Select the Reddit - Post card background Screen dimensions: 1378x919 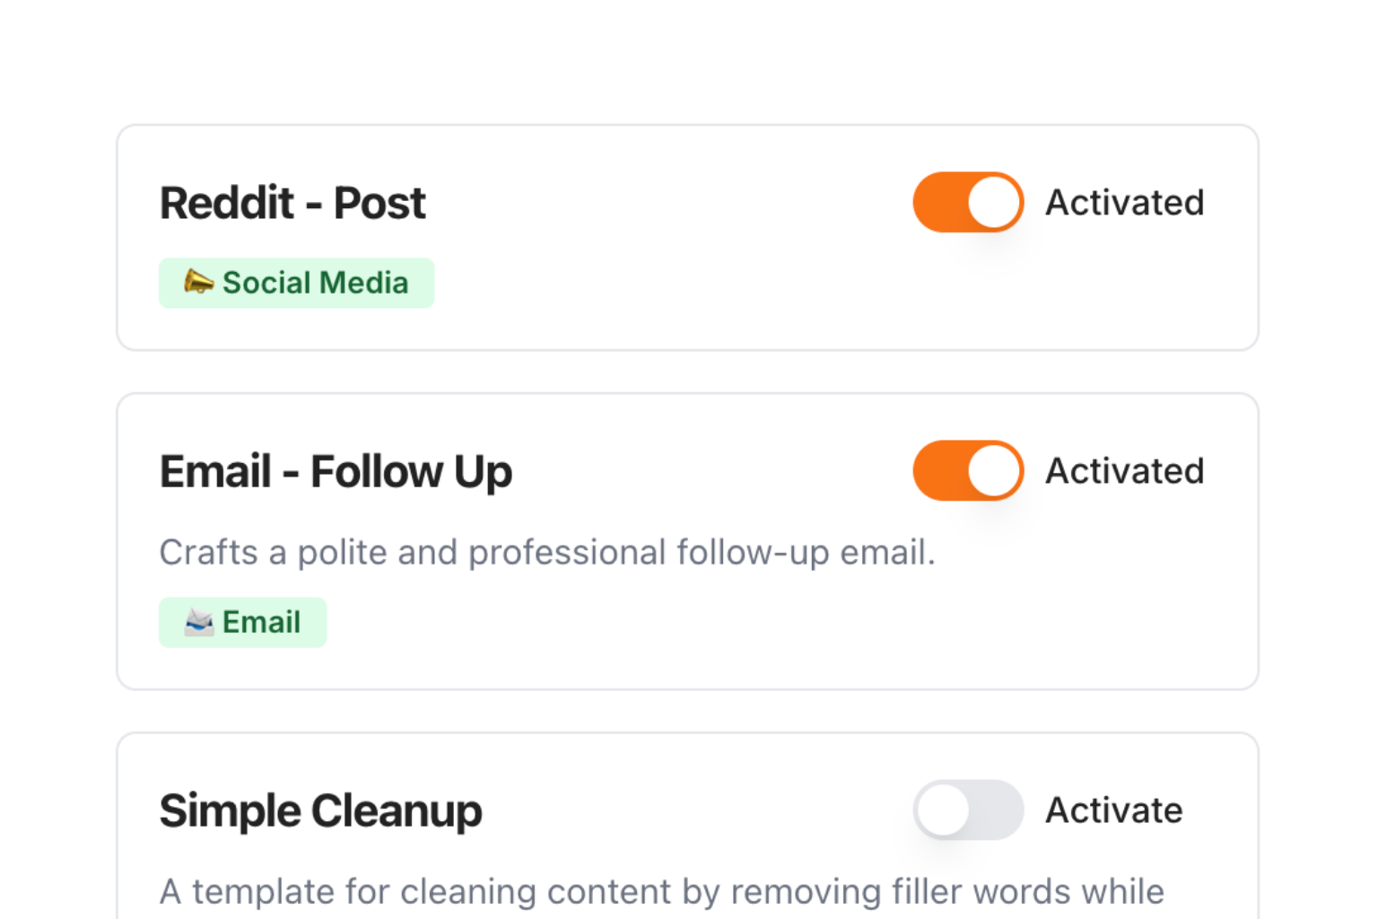(x=688, y=238)
